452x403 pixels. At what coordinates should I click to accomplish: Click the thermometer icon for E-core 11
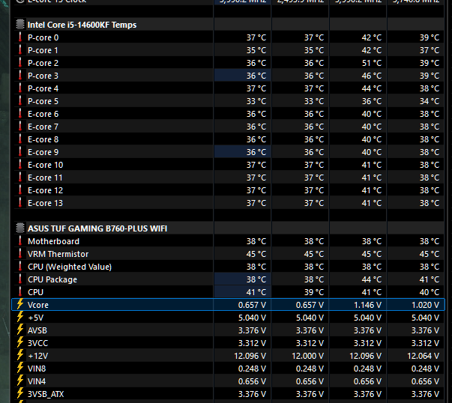coord(20,178)
